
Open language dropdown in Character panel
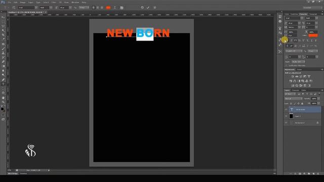(x=294, y=51)
